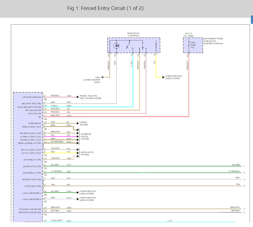This screenshot has height=227, width=253.
Task: Select the SW LOCK SIG label
Action: (35, 113)
